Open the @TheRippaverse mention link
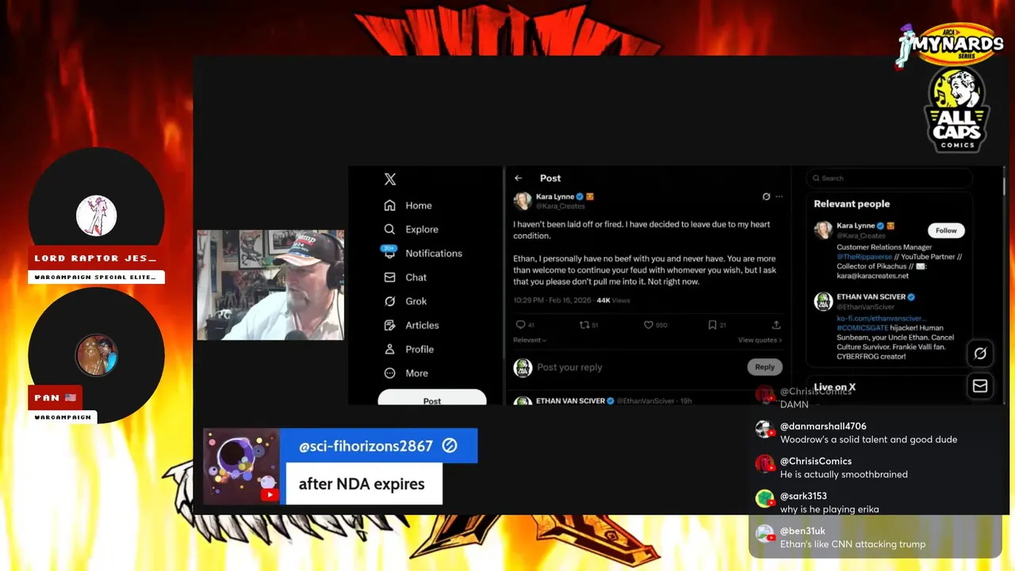The image size is (1015, 571). click(865, 257)
